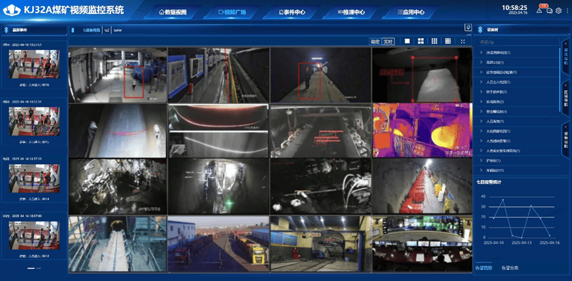Open the 数据视图 navigation tab

coord(173,12)
